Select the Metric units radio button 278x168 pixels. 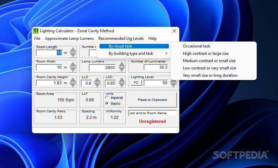107,104
